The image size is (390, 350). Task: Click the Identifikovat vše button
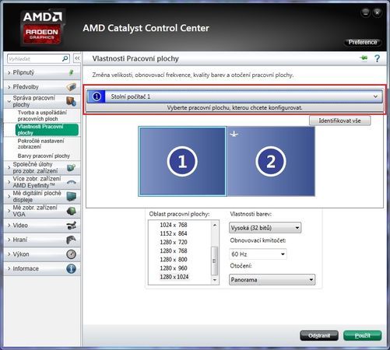[339, 121]
